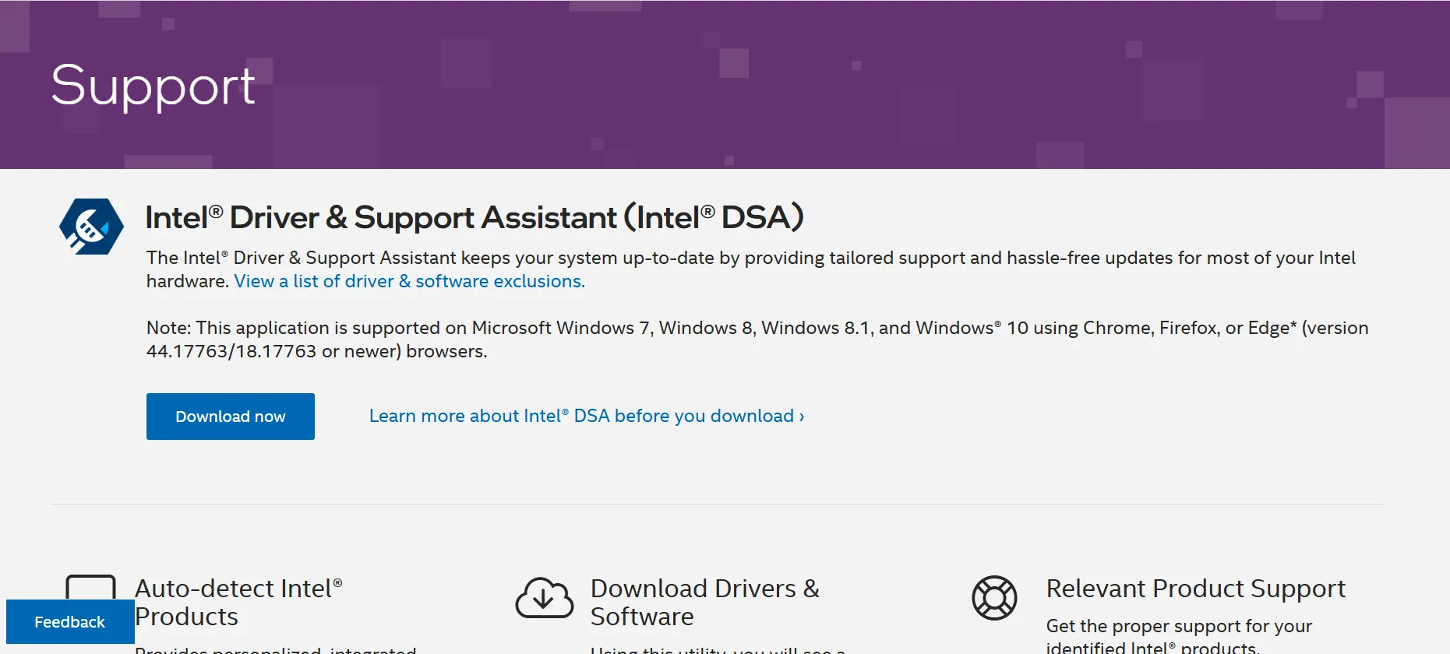This screenshot has height=654, width=1450.
Task: Click the cloud download icon
Action: [544, 598]
